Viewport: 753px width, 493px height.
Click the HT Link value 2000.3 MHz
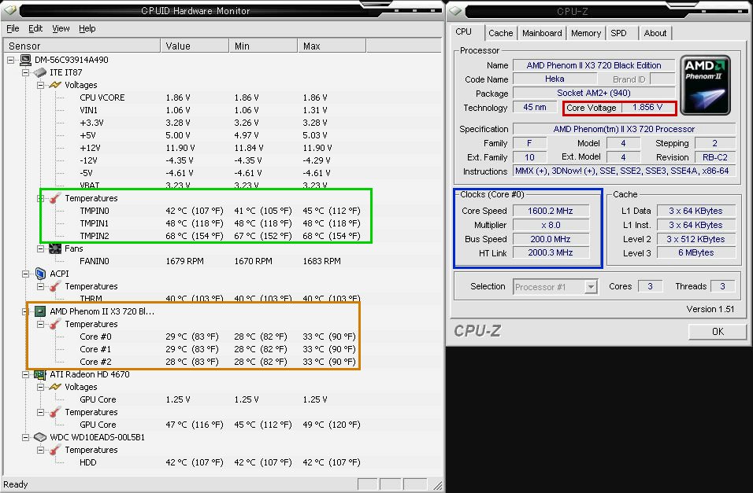tap(551, 252)
